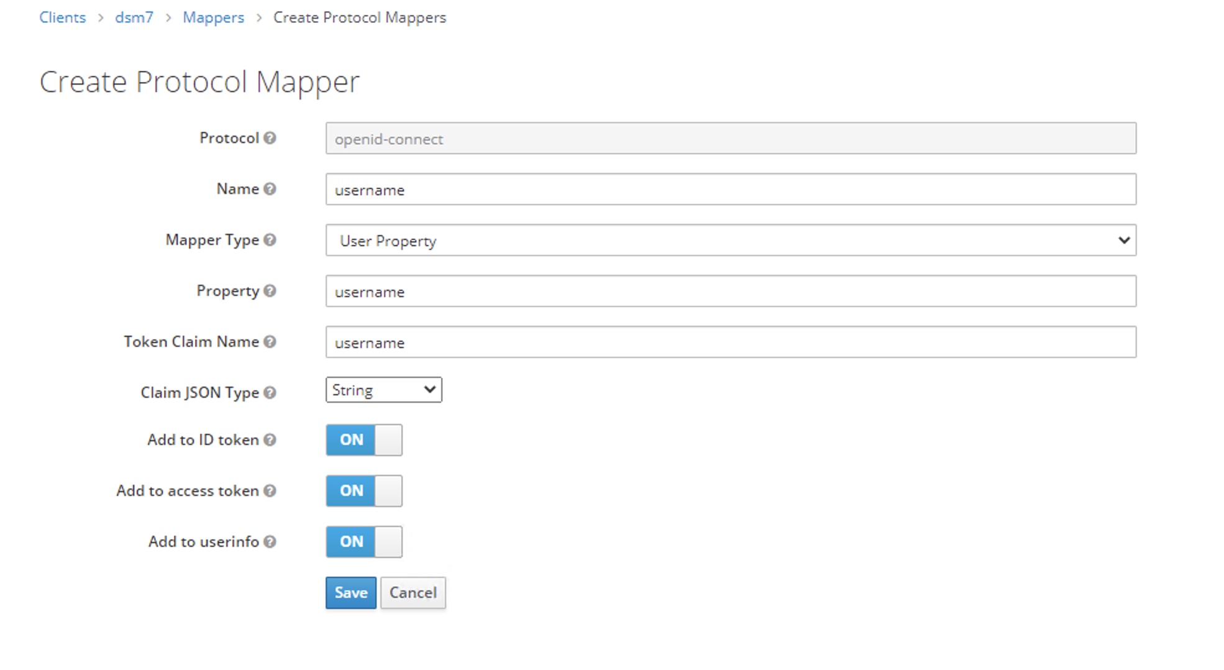Toggle the Add to access token switch

[364, 491]
